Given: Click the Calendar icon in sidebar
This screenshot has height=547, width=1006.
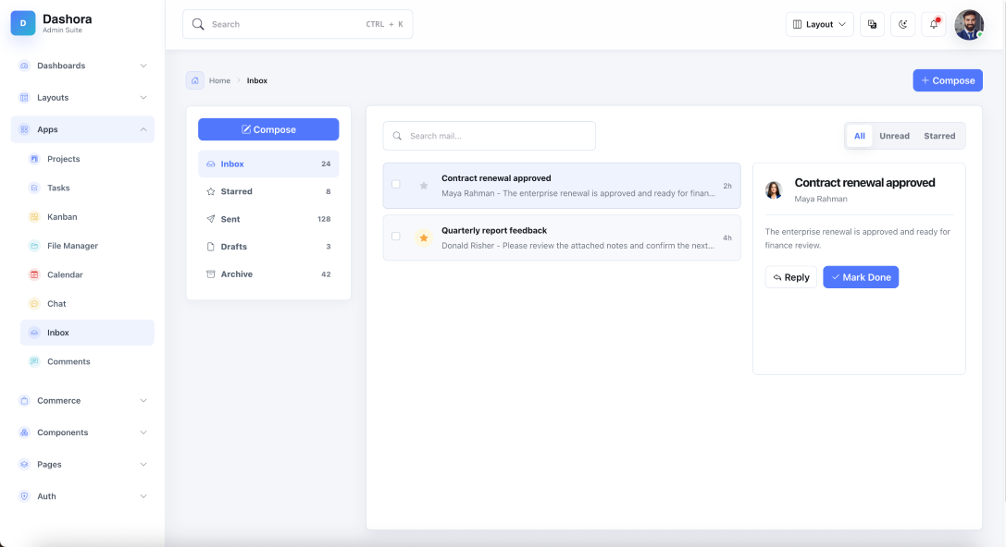Looking at the screenshot, I should 34,274.
